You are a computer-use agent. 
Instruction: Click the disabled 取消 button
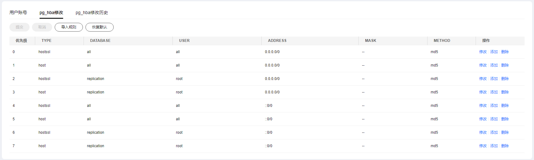42,27
